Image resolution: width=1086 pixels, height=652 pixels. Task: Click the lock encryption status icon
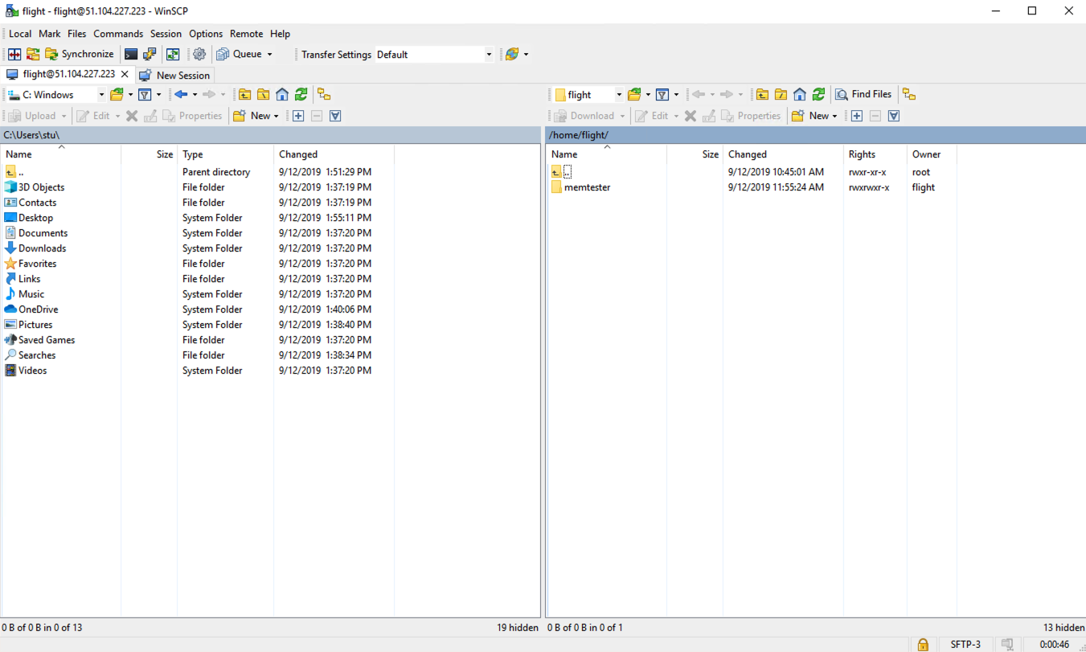(x=923, y=644)
